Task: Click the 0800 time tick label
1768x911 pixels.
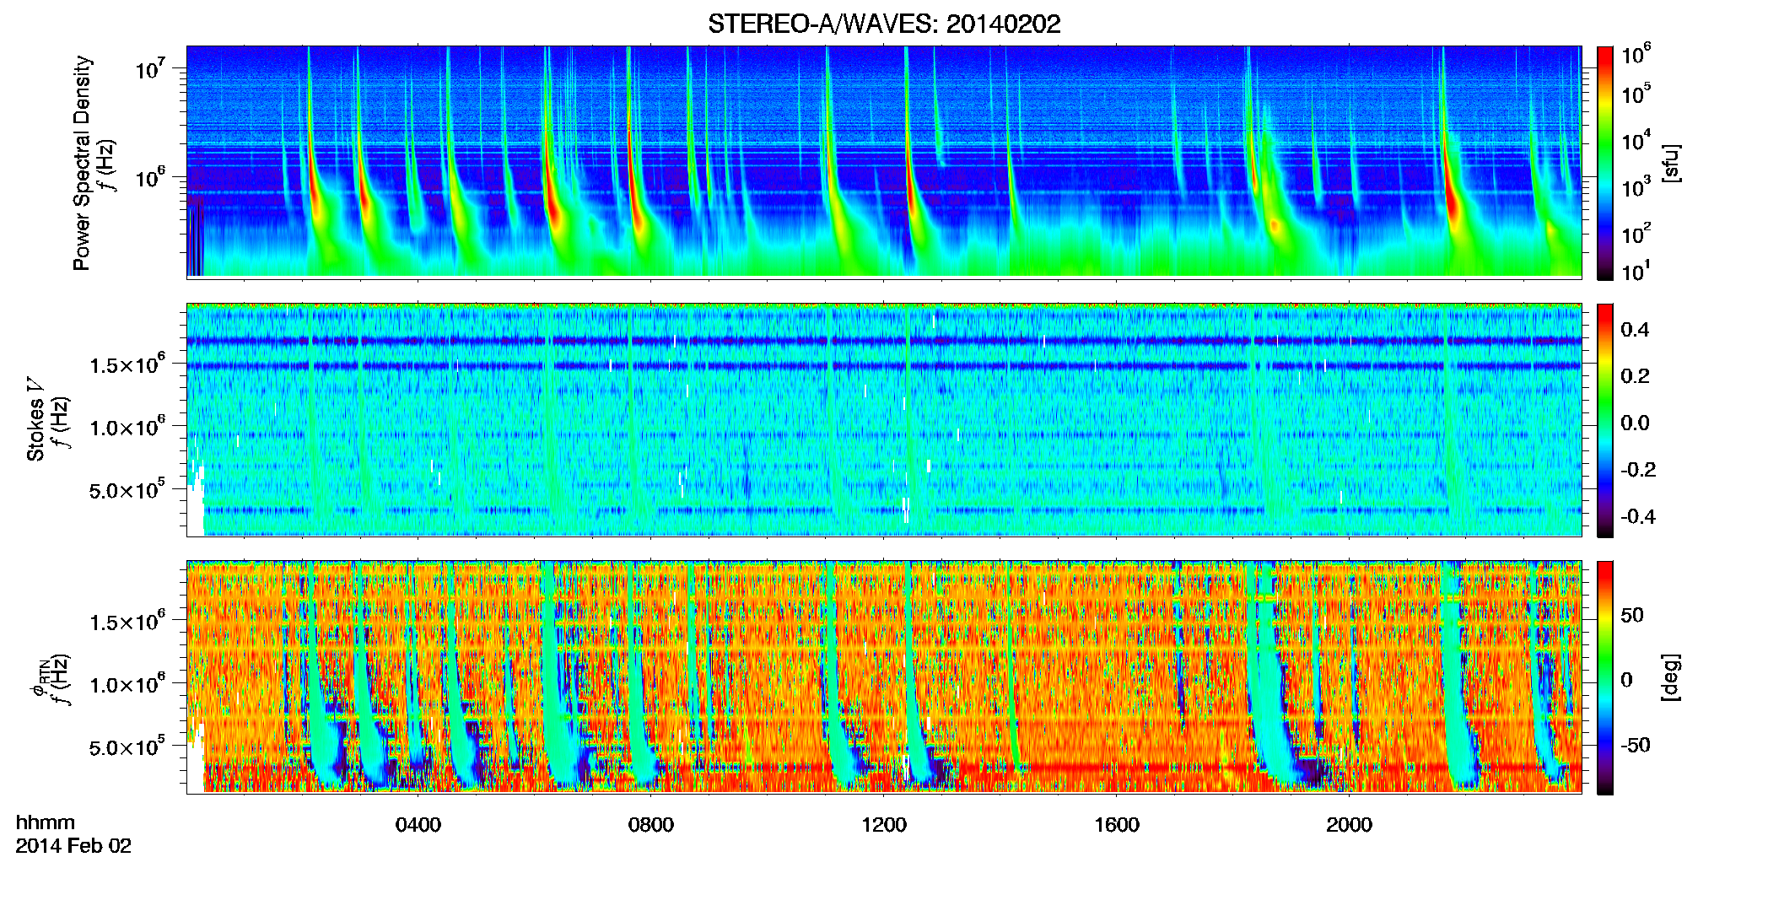Action: (651, 825)
